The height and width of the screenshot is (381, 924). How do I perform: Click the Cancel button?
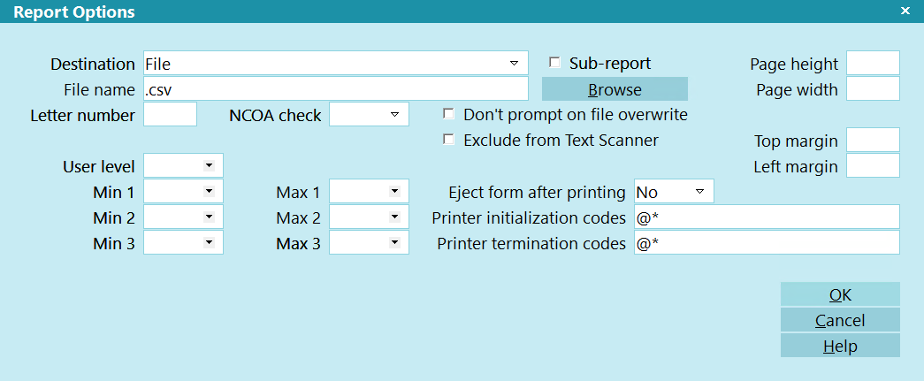pyautogui.click(x=840, y=320)
